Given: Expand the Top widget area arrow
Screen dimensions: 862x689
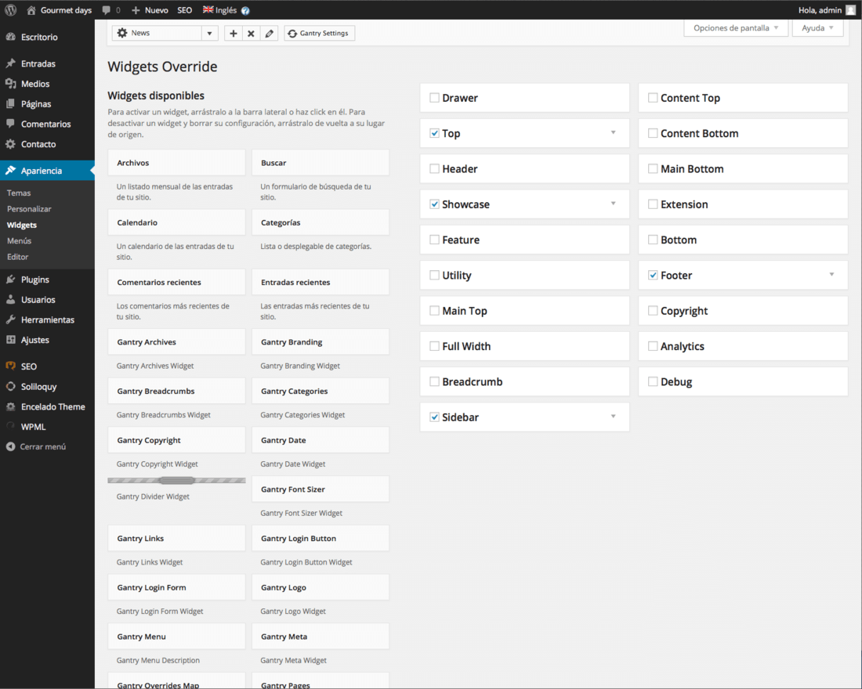Looking at the screenshot, I should coord(613,132).
